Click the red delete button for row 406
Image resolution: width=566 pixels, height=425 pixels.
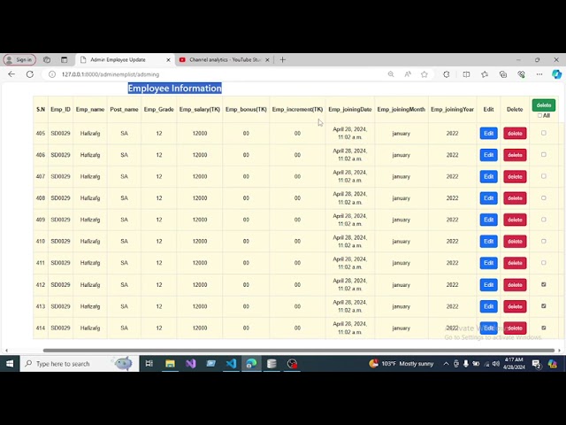[515, 155]
